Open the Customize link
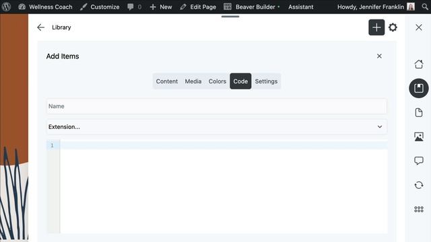 (100, 7)
